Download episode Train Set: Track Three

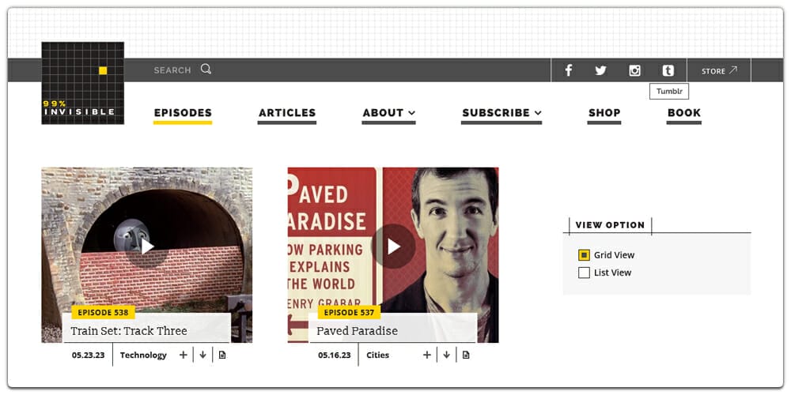click(x=202, y=355)
